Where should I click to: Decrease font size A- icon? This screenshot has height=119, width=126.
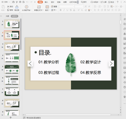(89, 7)
